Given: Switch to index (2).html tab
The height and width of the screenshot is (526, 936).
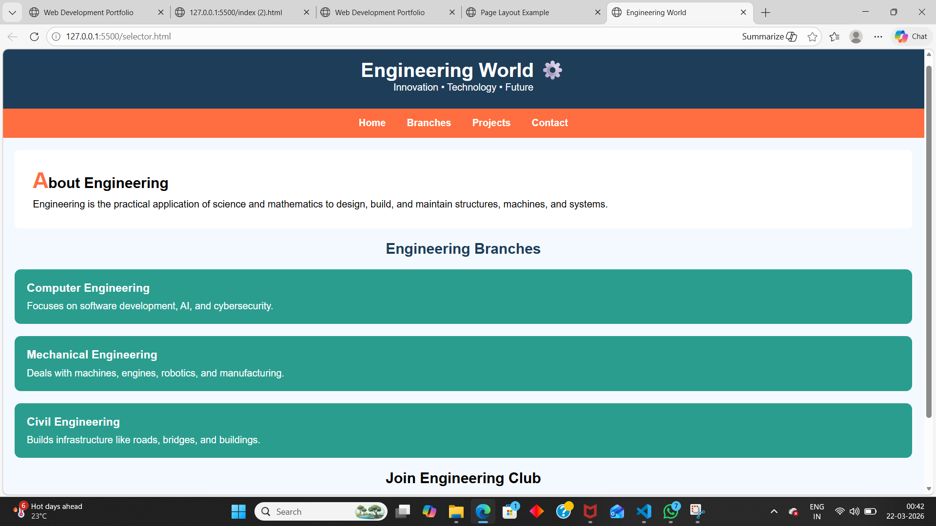Looking at the screenshot, I should point(235,13).
